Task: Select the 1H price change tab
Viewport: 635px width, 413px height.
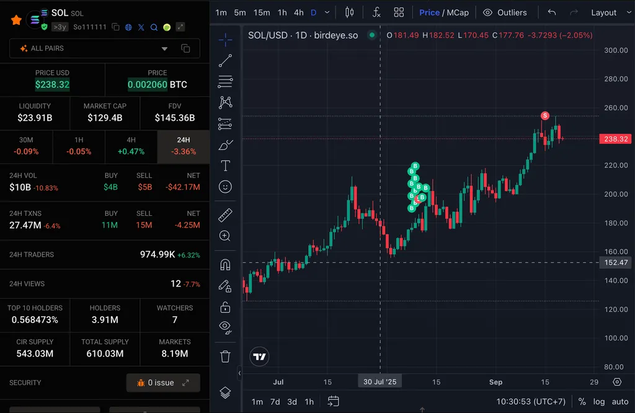Action: (x=79, y=146)
